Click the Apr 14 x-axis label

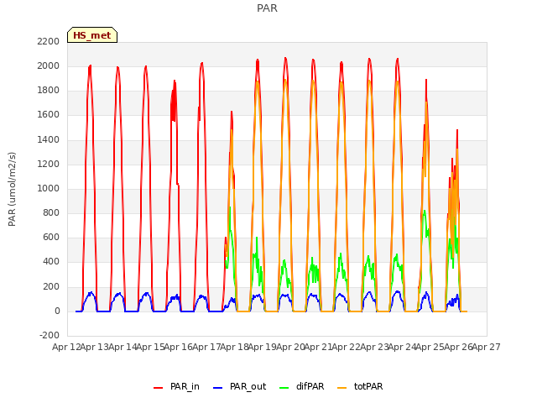[123, 347]
